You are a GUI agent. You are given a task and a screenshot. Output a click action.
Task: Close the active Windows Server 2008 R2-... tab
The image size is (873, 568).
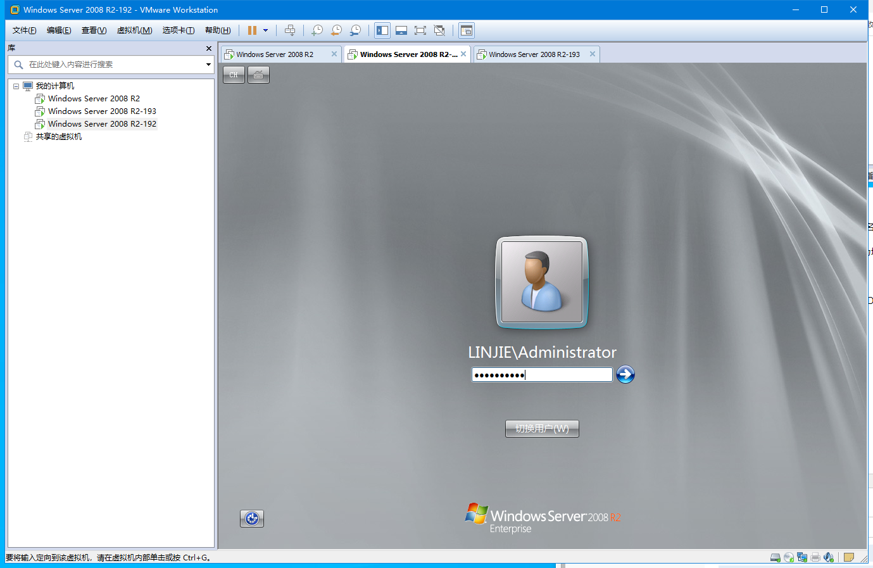(463, 54)
